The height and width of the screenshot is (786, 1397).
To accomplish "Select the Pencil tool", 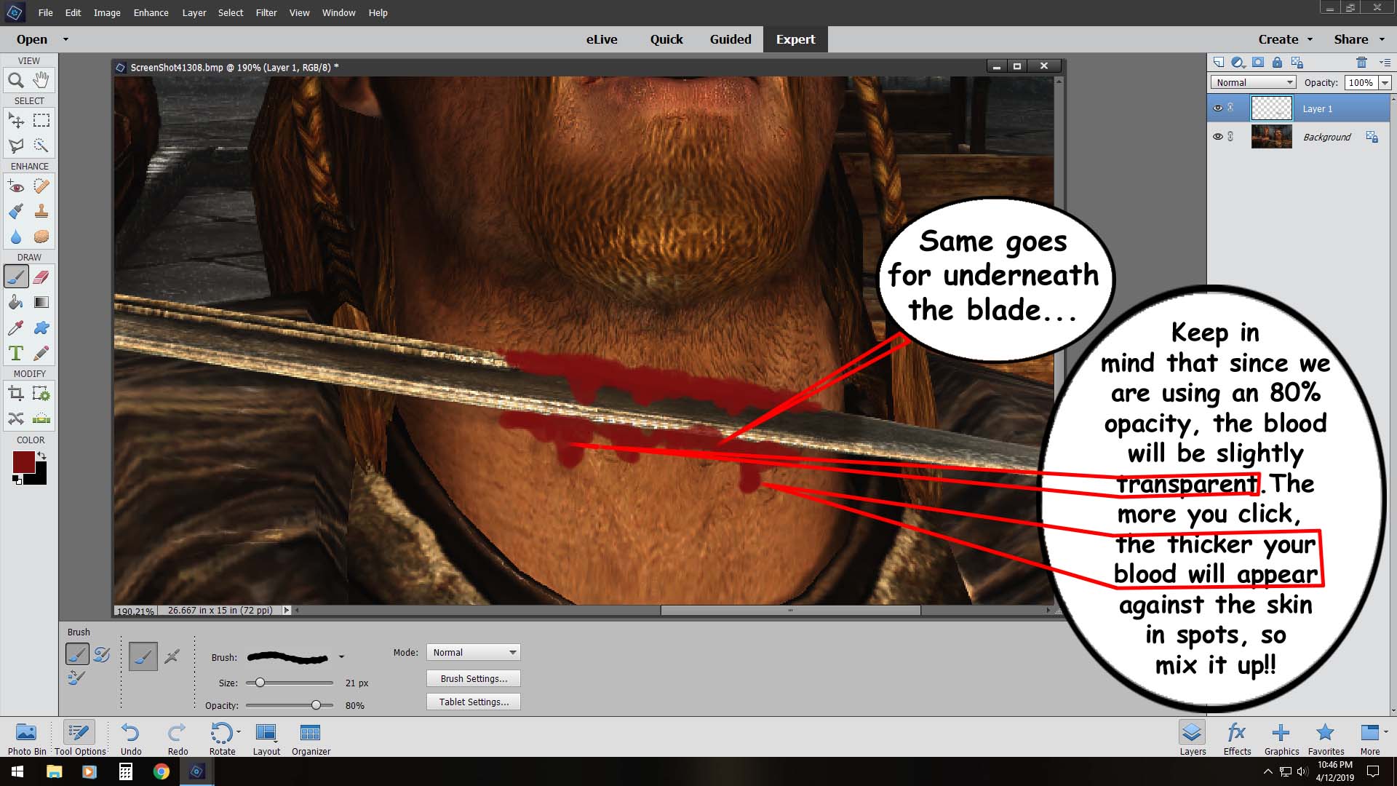I will coord(41,353).
